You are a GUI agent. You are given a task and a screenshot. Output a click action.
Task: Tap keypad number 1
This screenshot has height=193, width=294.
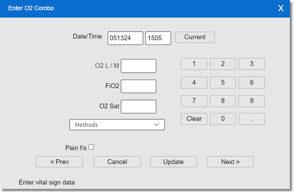(194, 64)
